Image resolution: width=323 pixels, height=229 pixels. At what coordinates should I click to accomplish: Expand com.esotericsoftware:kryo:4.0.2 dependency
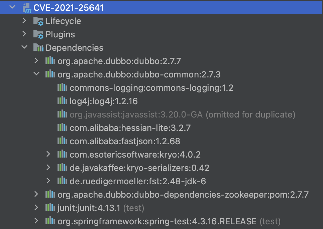[48, 154]
